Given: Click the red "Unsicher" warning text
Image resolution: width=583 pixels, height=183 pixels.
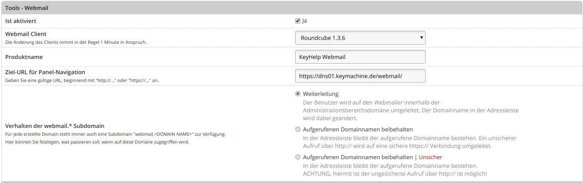Looking at the screenshot, I should pos(430,157).
